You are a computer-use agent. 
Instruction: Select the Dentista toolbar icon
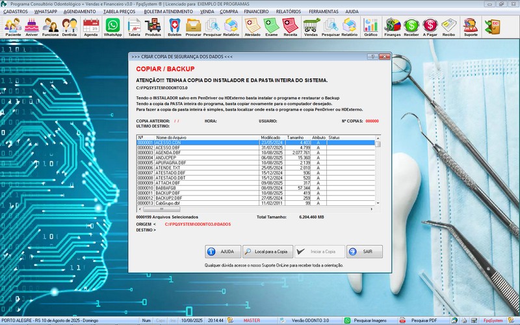70,27
